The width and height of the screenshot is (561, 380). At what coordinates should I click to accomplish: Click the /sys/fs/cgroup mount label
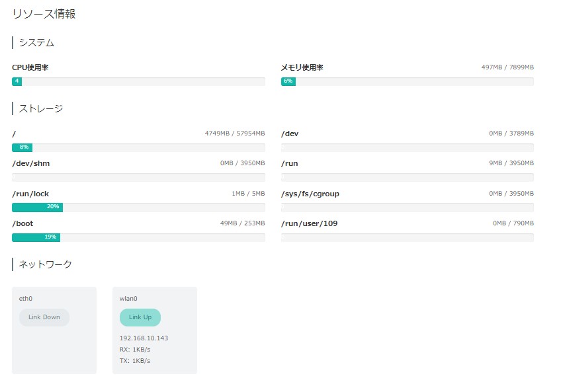pyautogui.click(x=310, y=194)
